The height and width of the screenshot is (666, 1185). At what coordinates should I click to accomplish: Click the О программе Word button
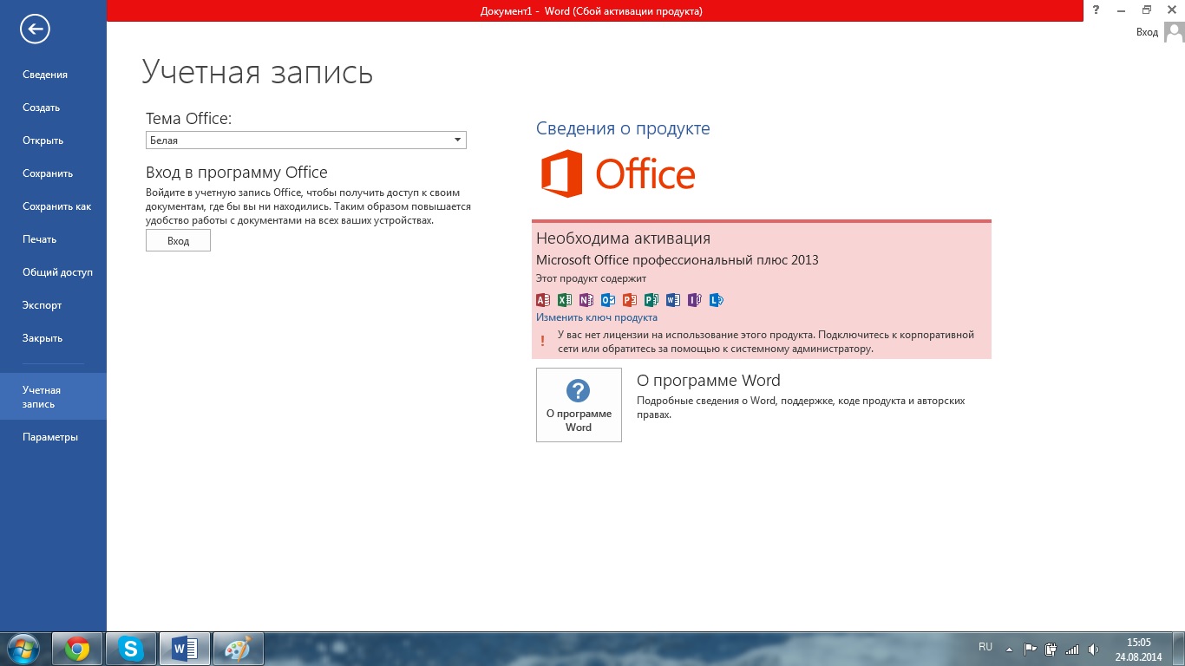pyautogui.click(x=579, y=405)
